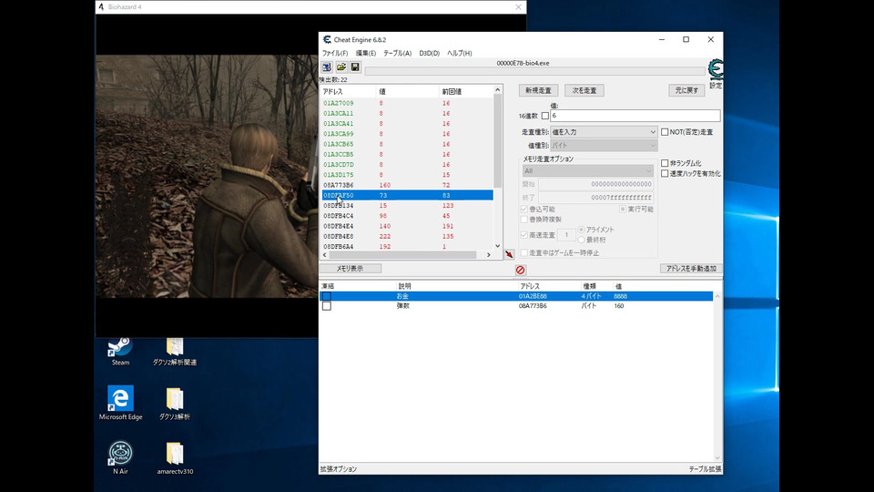Open the ファイル(F) menu
This screenshot has height=492, width=874.
tap(334, 53)
